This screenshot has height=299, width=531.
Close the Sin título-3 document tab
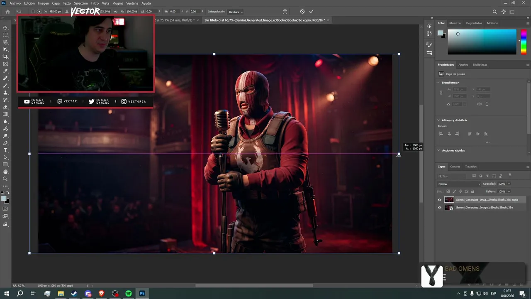click(x=328, y=20)
